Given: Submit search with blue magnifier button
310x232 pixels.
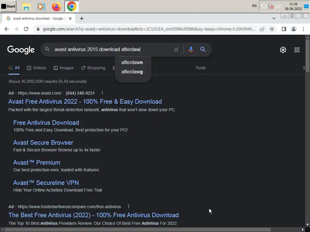Looking at the screenshot, I should 203,49.
